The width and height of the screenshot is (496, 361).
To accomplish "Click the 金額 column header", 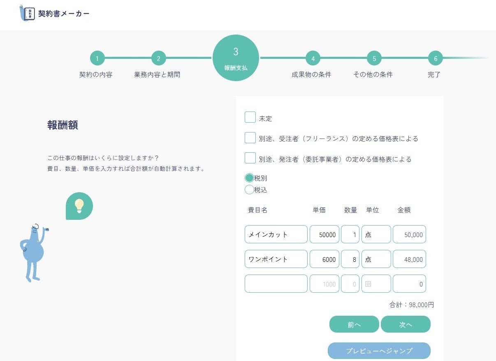I will pos(404,210).
